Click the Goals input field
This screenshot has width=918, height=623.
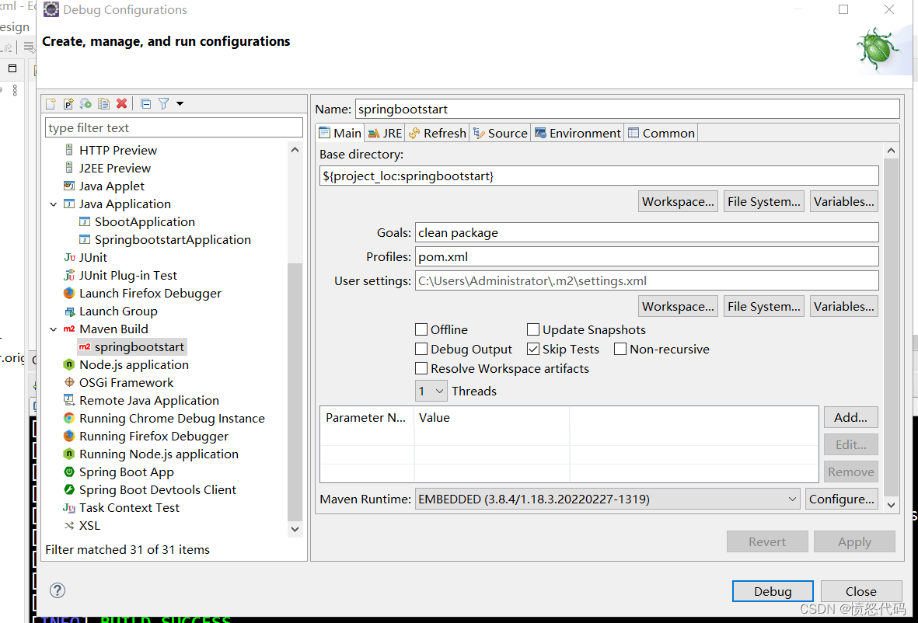[x=647, y=233]
